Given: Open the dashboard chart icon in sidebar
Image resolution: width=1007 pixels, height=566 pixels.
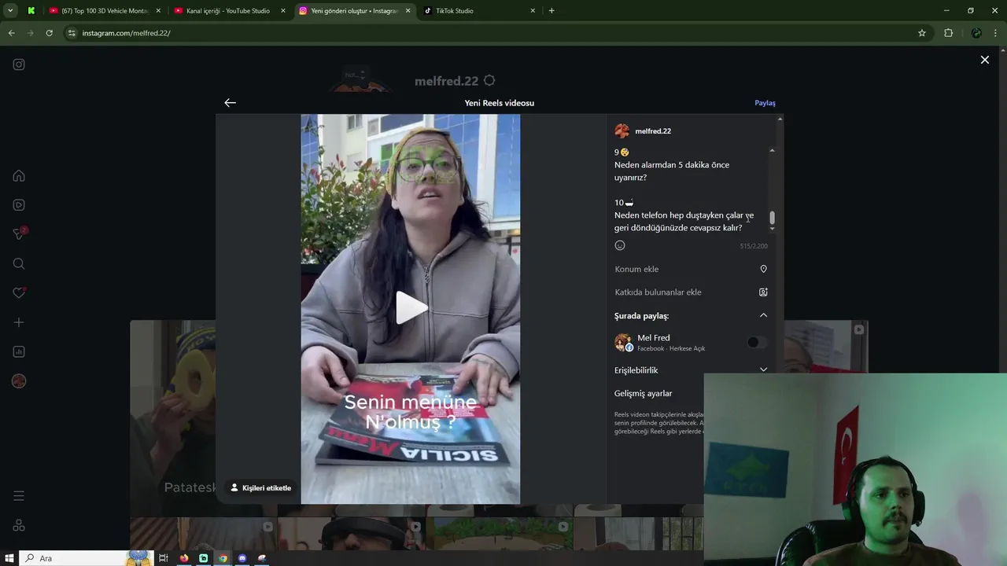Looking at the screenshot, I should 19,351.
